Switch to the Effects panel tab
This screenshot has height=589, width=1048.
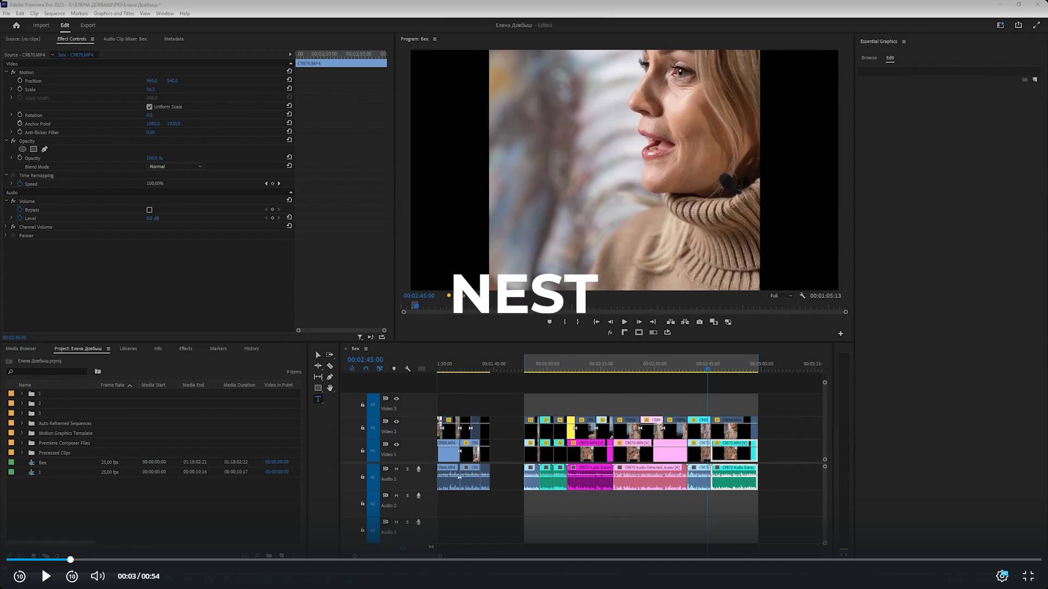[186, 349]
